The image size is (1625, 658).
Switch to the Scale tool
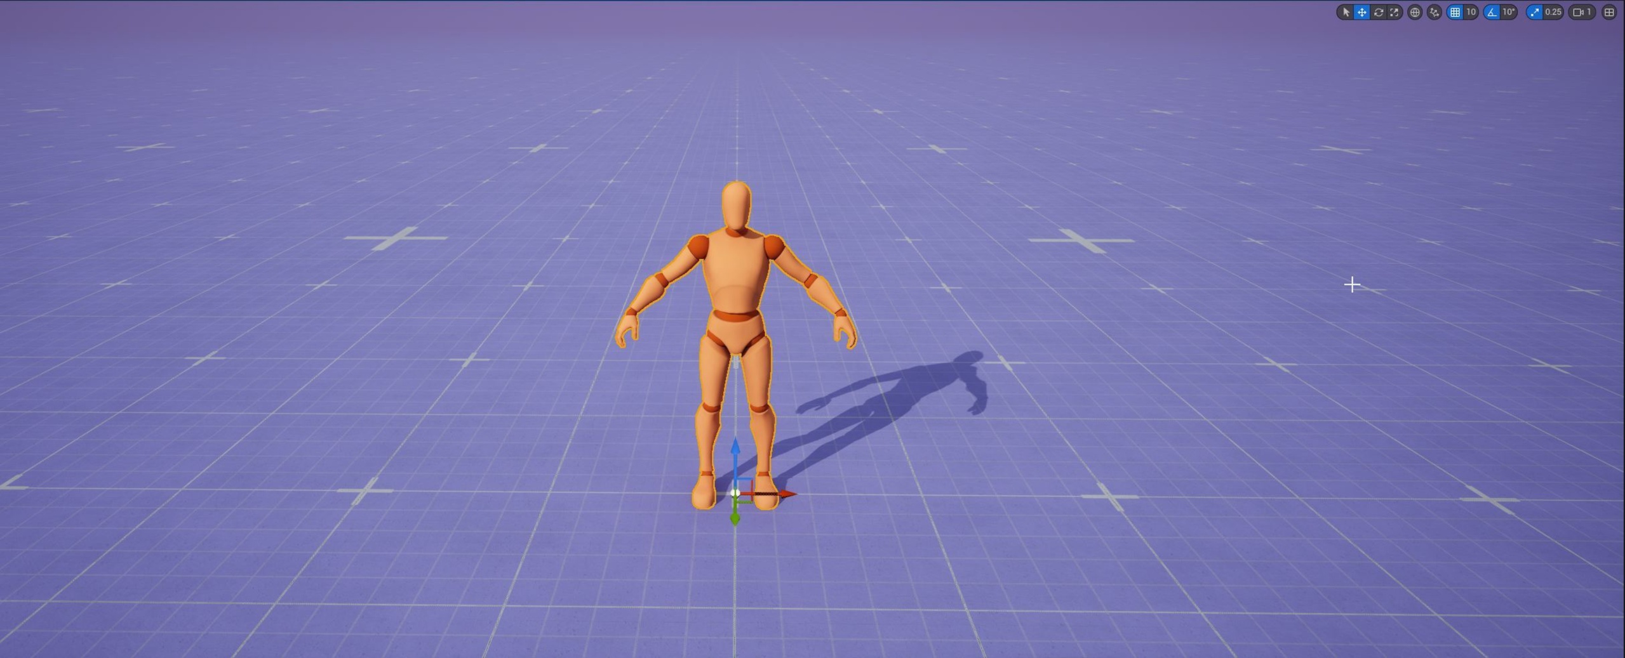1394,12
